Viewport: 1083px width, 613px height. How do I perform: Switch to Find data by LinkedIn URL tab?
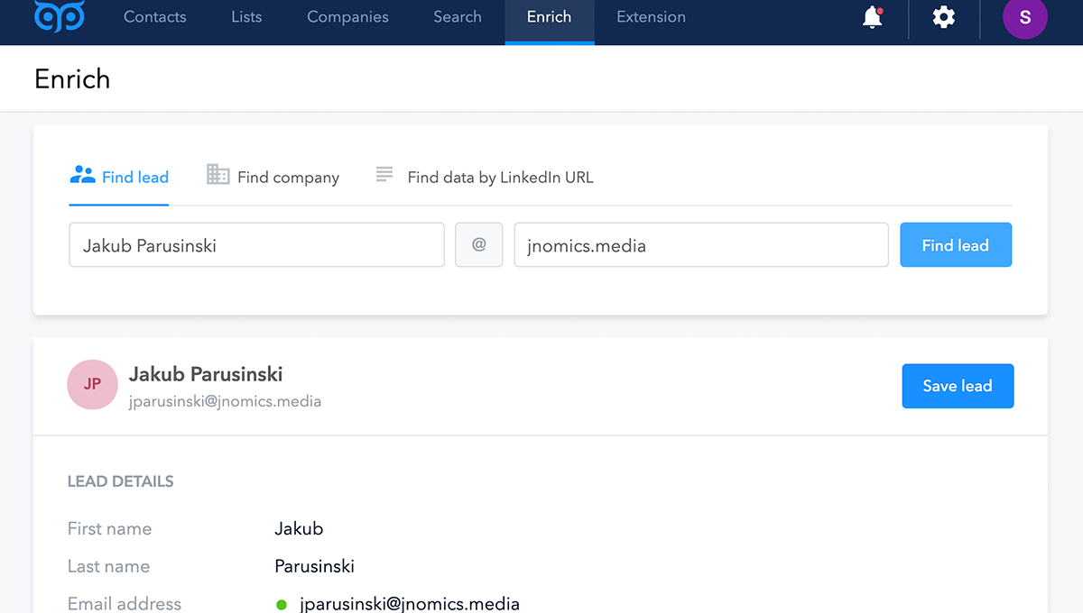(x=485, y=177)
